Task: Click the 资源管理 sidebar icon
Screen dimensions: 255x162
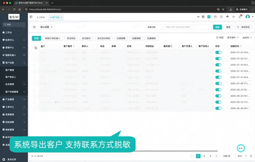Action: [x=4, y=114]
